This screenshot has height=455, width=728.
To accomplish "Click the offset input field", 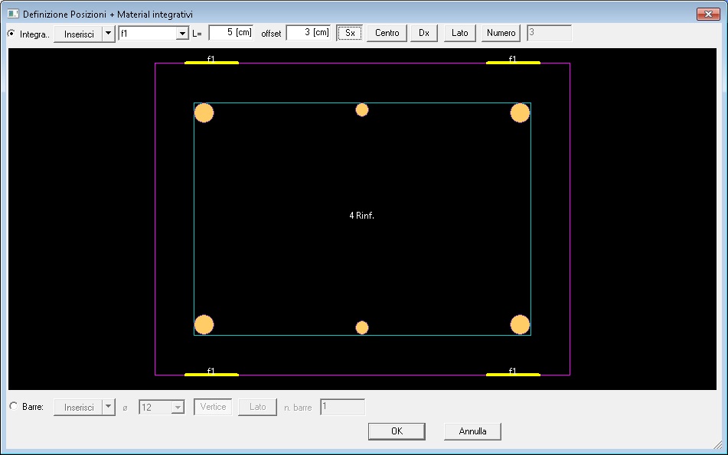I will point(308,33).
